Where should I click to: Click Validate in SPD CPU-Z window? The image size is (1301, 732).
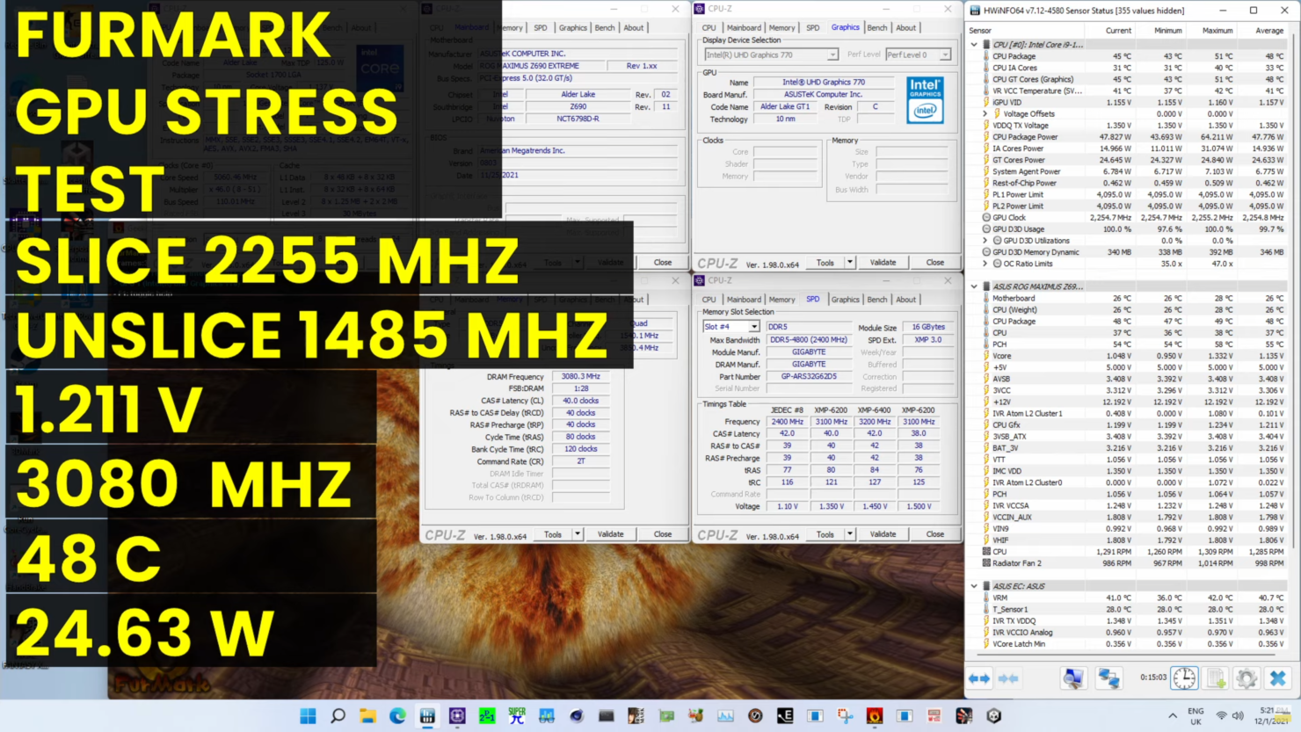[x=883, y=534]
